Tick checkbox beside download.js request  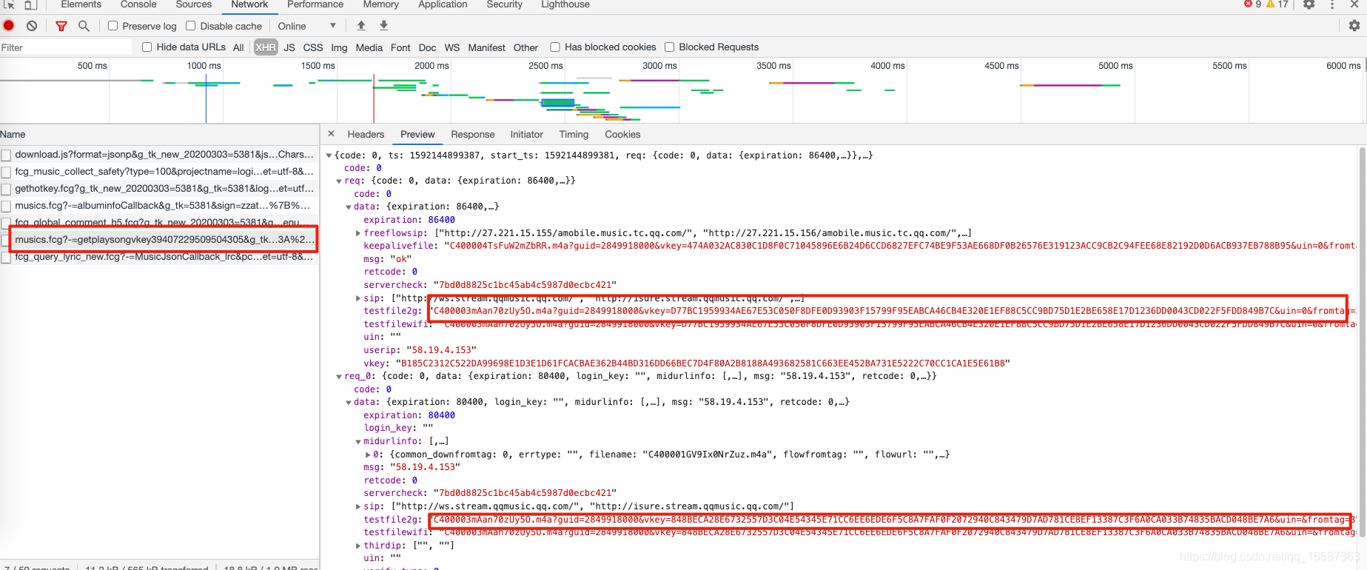6,155
